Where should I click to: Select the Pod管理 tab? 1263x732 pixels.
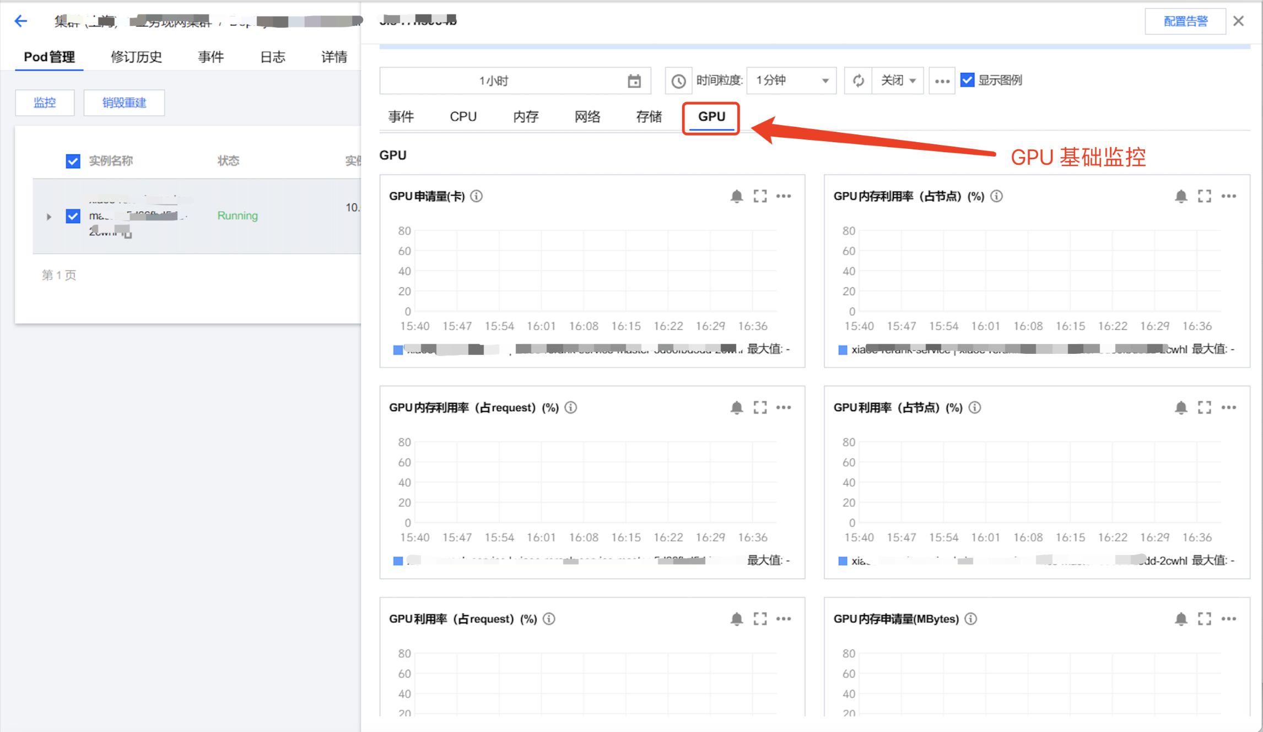tap(49, 57)
